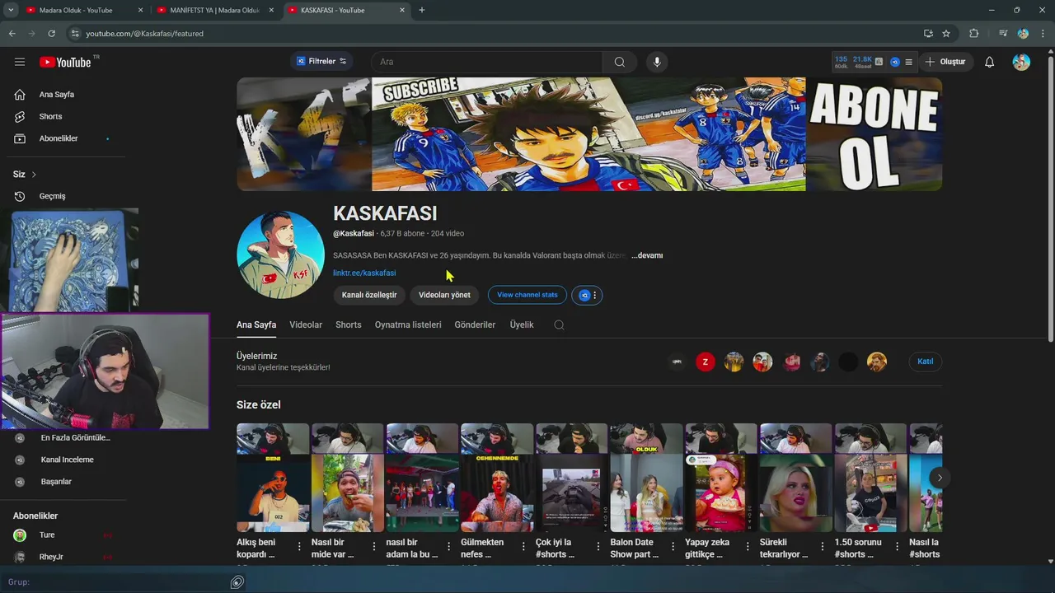Image resolution: width=1055 pixels, height=593 pixels.
Task: Switch to Oynatma listeleri tab
Action: point(408,325)
